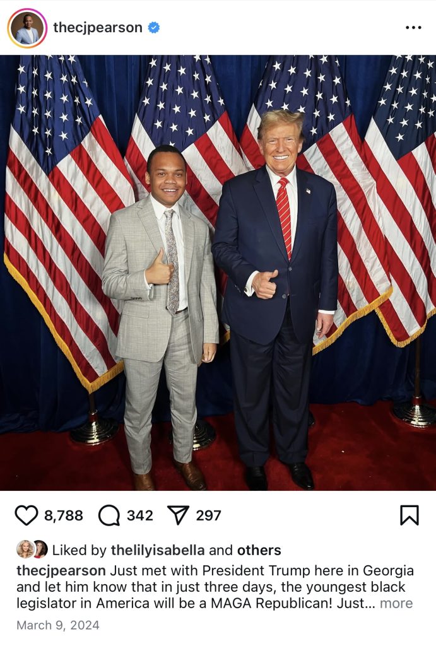Open the 342 comments count
The height and width of the screenshot is (646, 436).
point(139,515)
